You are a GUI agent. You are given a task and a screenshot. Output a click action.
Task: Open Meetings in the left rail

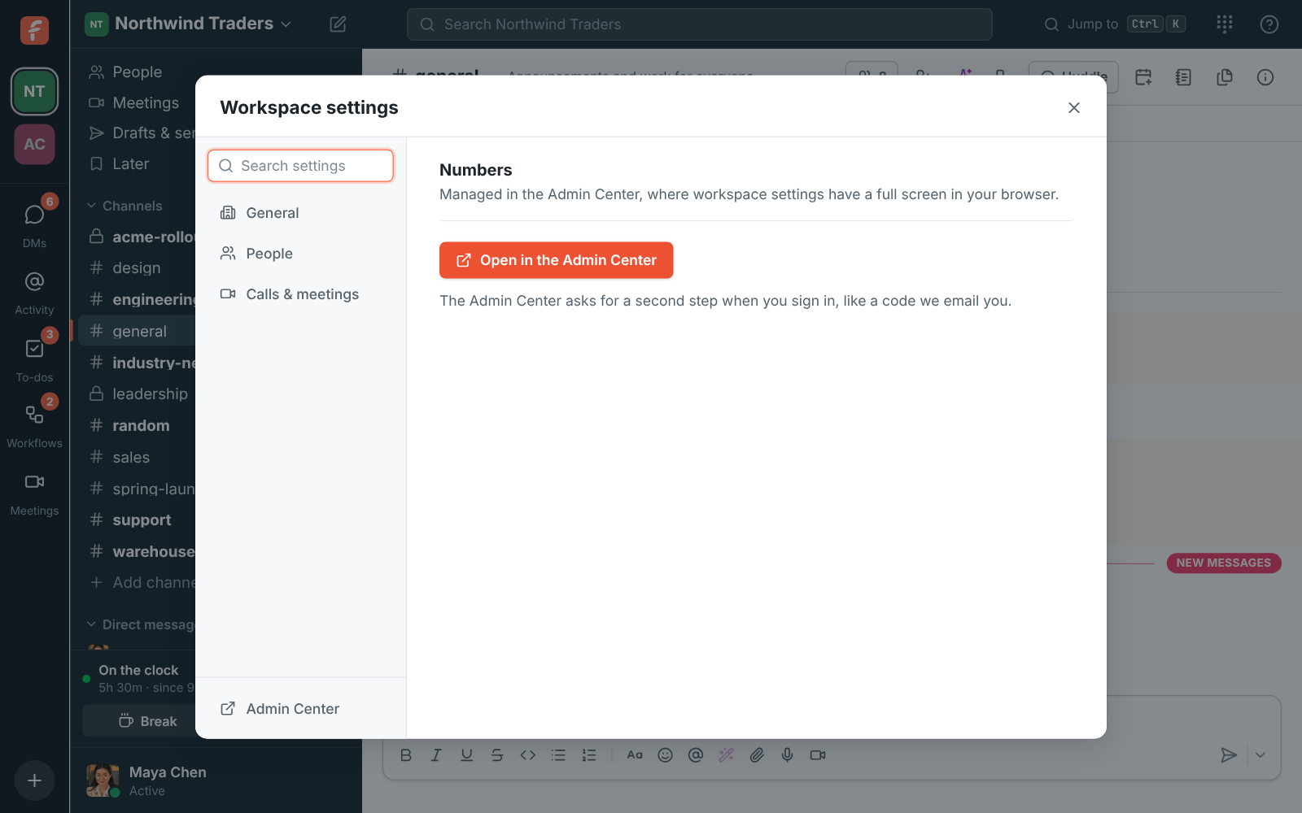tap(34, 493)
